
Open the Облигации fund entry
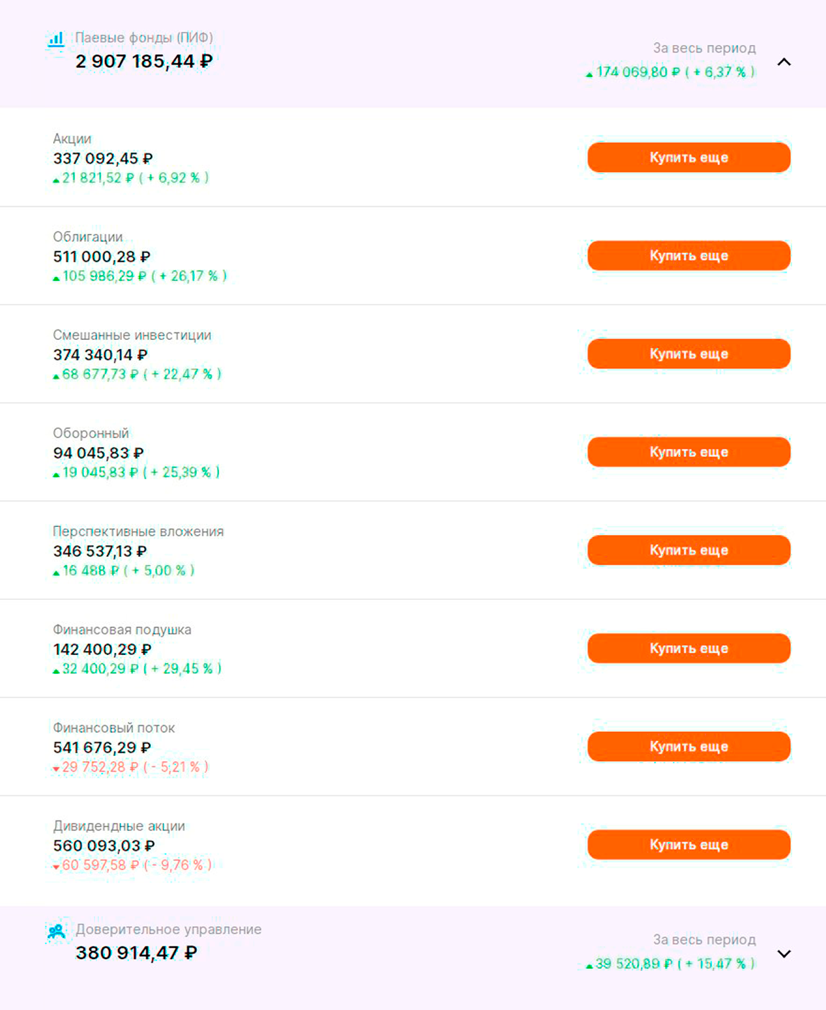coord(88,237)
